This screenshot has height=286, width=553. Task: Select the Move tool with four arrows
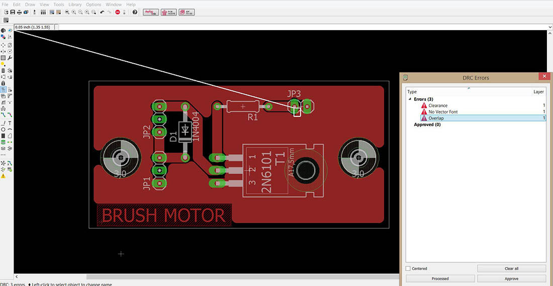point(3,45)
